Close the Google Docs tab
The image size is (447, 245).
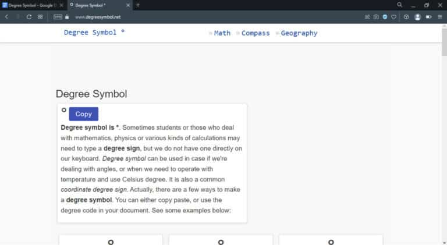point(61,5)
